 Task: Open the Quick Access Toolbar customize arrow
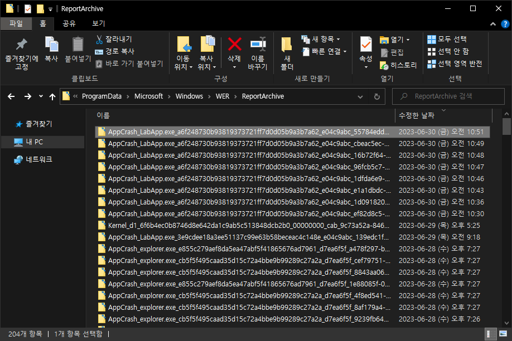50,9
